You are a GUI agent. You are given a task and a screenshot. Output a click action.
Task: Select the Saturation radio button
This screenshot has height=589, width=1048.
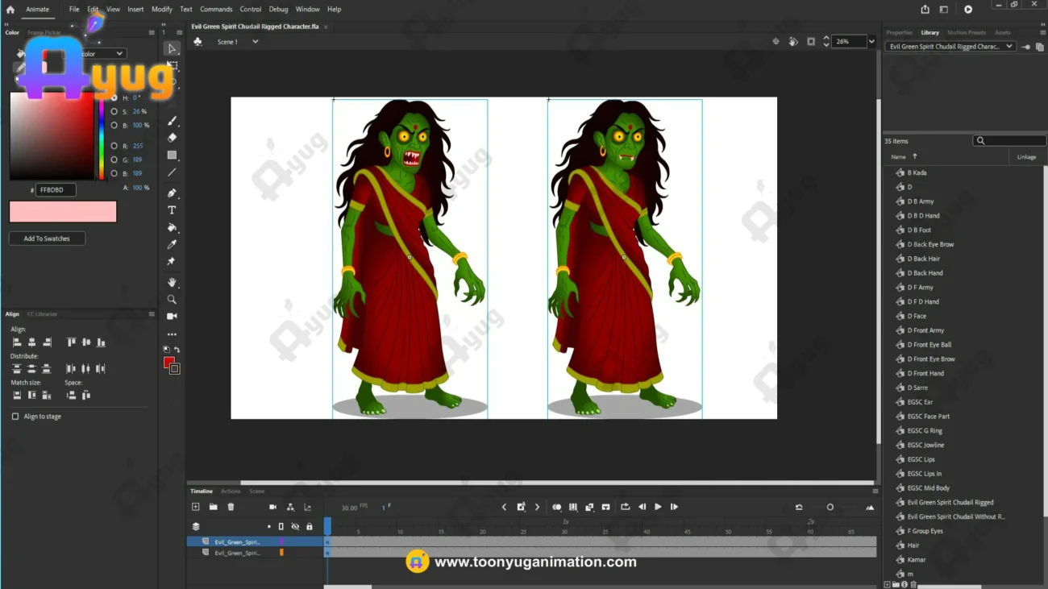pyautogui.click(x=114, y=111)
